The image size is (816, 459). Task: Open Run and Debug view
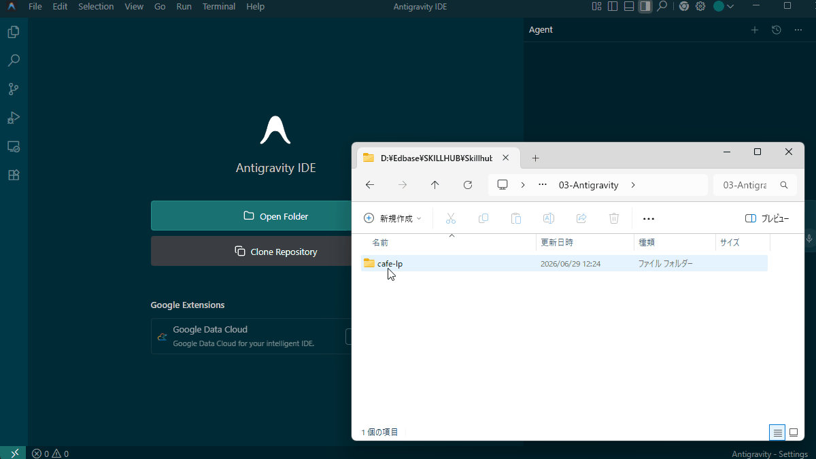pyautogui.click(x=13, y=118)
